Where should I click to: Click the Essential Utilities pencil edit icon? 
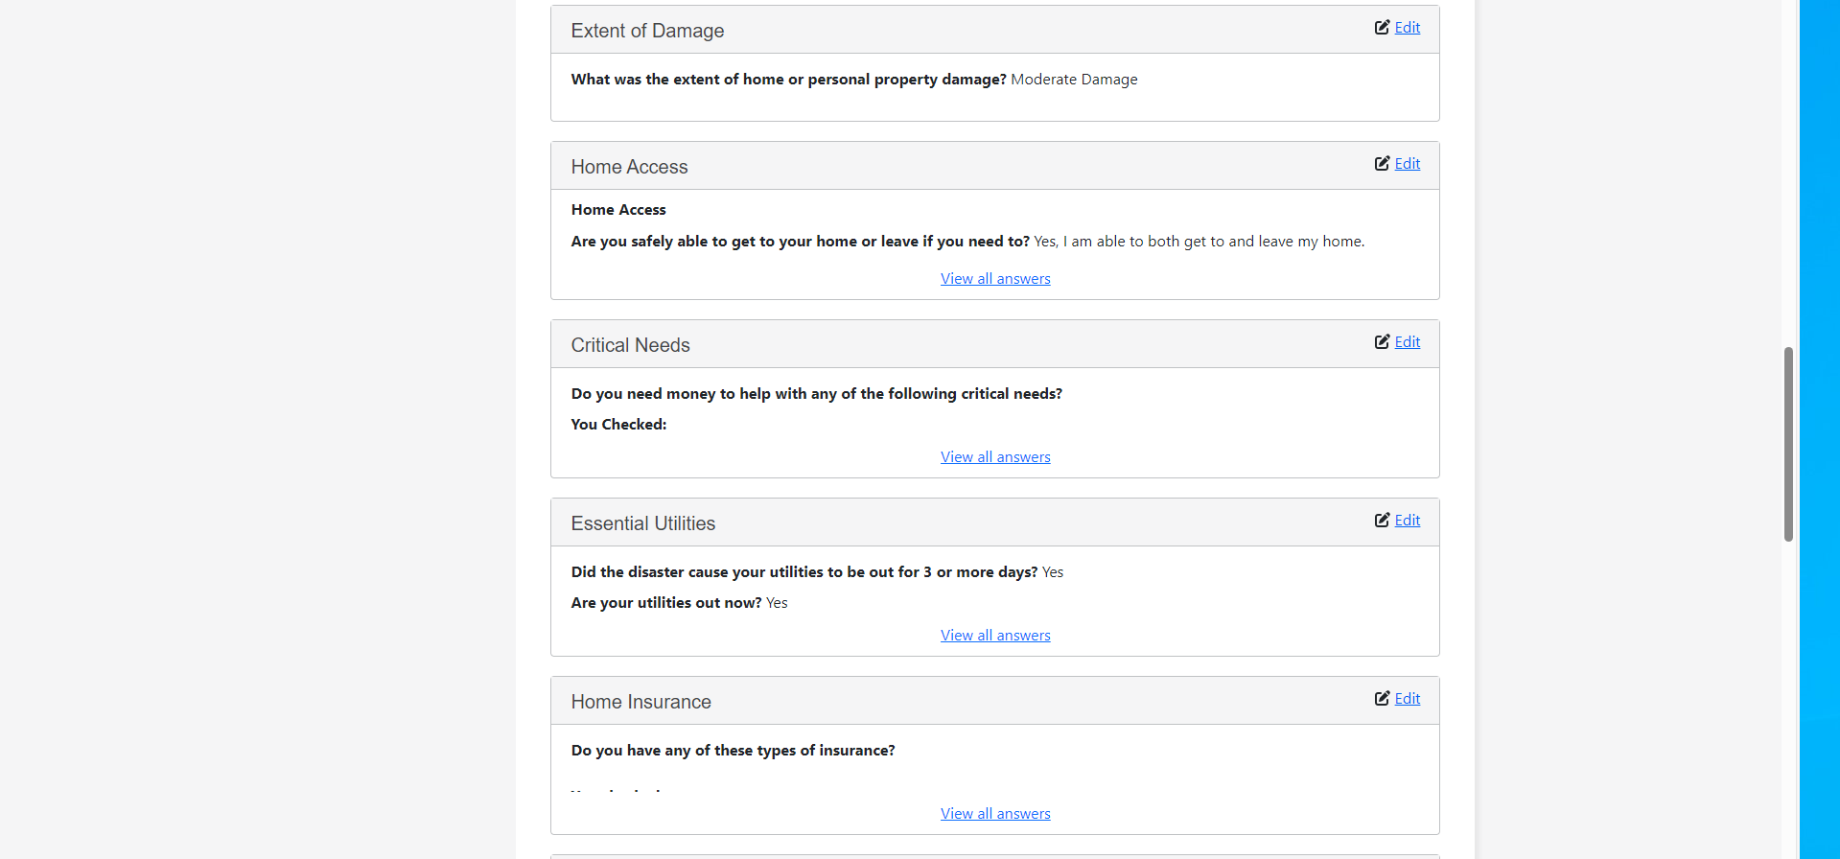point(1382,521)
